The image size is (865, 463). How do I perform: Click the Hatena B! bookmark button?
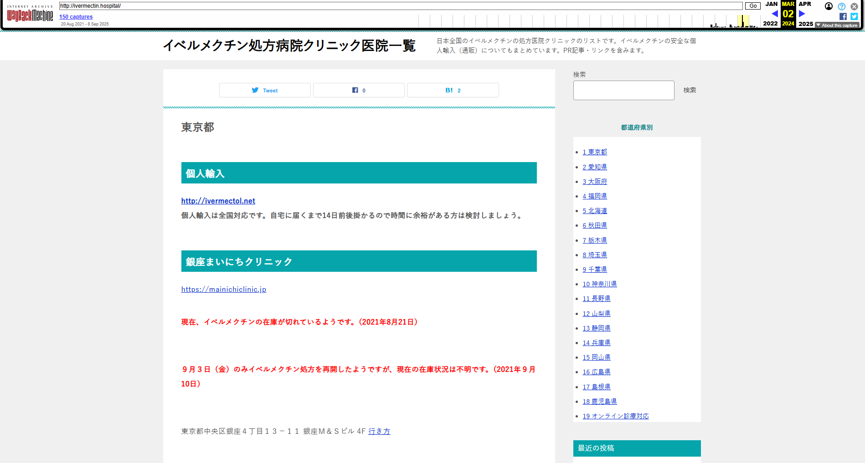pos(453,90)
